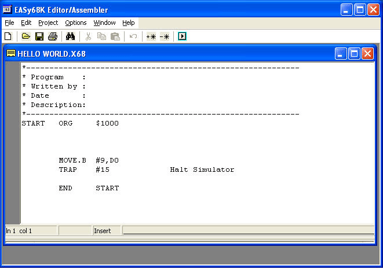
Task: Maximize the EASy68K Editor/Assembler main window
Action: (360, 10)
